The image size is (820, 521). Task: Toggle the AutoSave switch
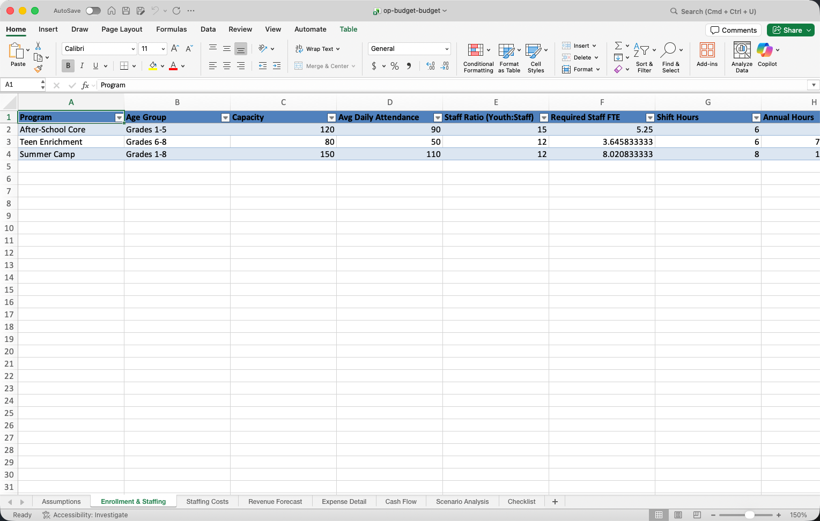tap(93, 11)
